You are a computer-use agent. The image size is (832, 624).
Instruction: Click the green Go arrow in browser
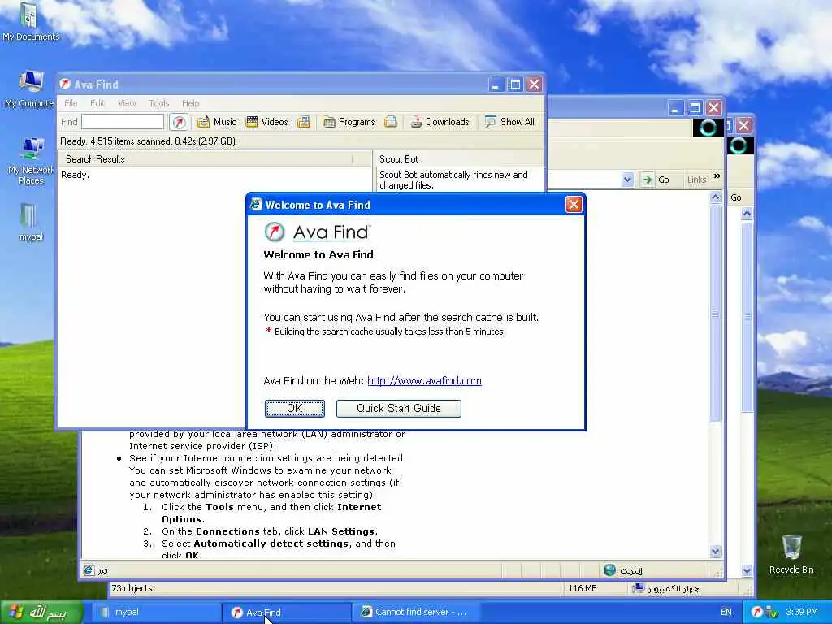pos(647,180)
